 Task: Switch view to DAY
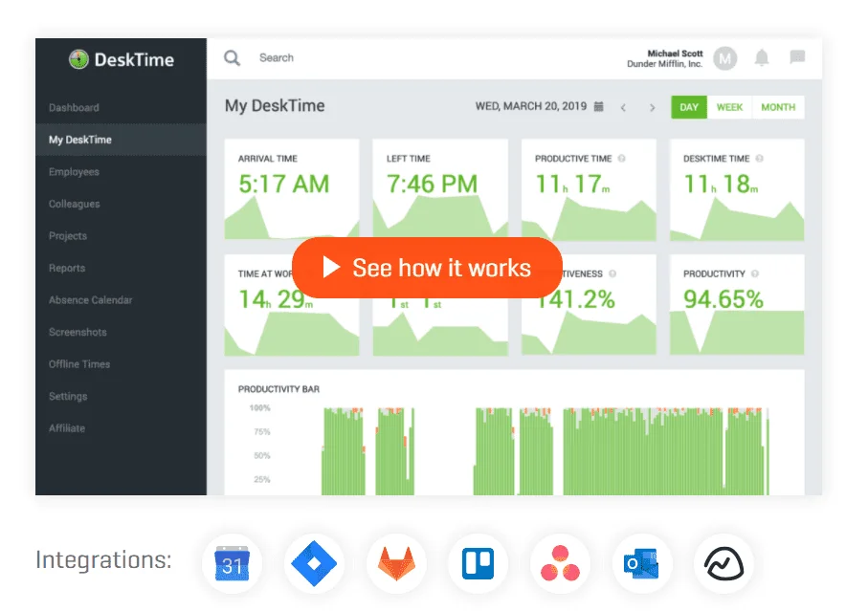(x=689, y=107)
